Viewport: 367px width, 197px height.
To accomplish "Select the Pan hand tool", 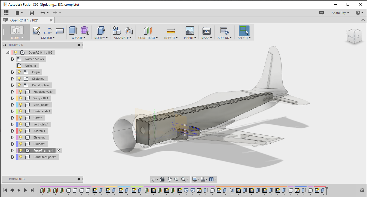I will [x=169, y=179].
